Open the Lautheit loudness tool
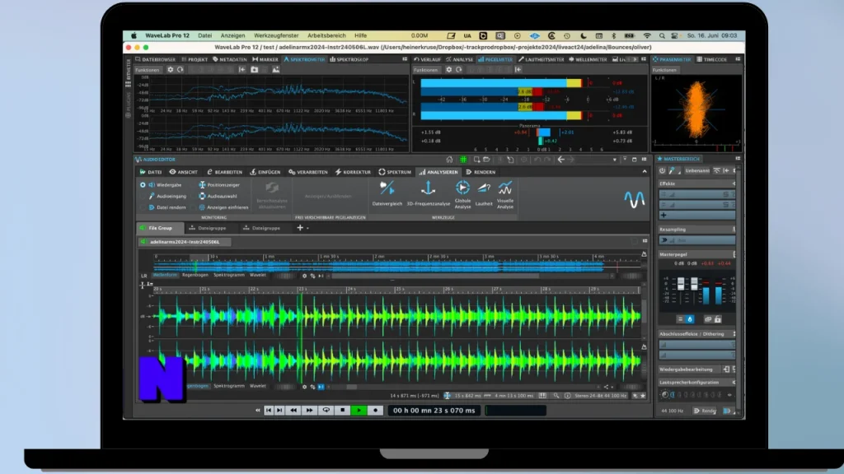This screenshot has height=474, width=844. click(x=484, y=193)
